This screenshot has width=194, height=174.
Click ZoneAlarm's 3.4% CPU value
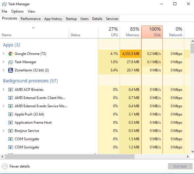114,70
